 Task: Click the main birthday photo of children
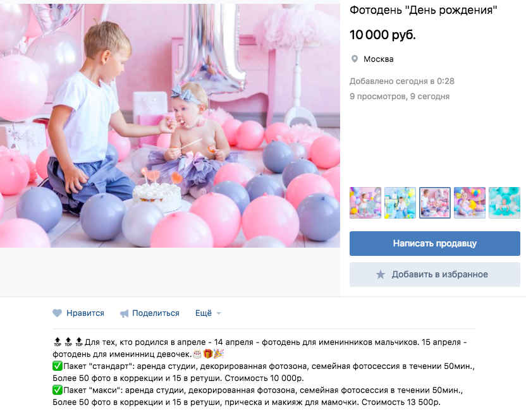coord(169,126)
